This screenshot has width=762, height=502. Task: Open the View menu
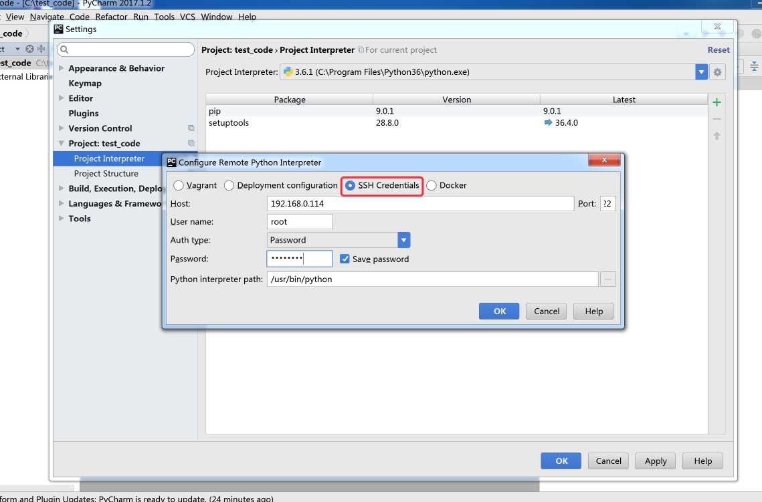coord(15,17)
